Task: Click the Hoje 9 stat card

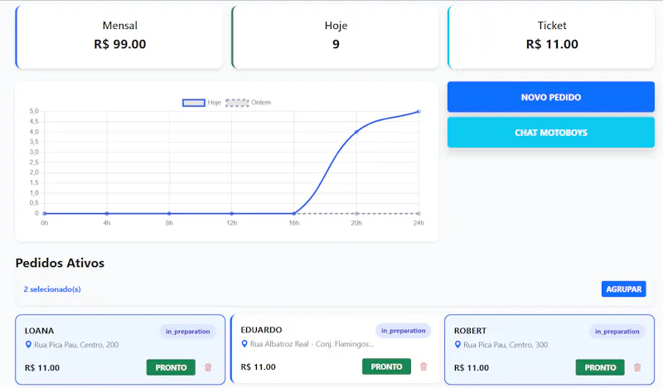Action: (336, 36)
